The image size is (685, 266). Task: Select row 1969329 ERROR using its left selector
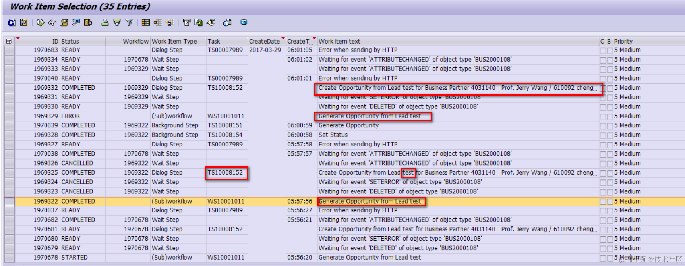pos(10,116)
